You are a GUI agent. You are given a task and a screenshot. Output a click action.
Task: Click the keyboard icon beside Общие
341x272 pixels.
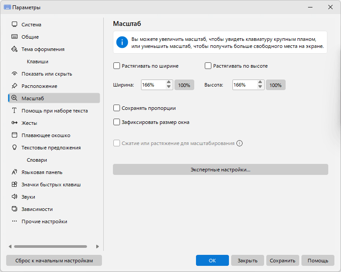pos(15,36)
